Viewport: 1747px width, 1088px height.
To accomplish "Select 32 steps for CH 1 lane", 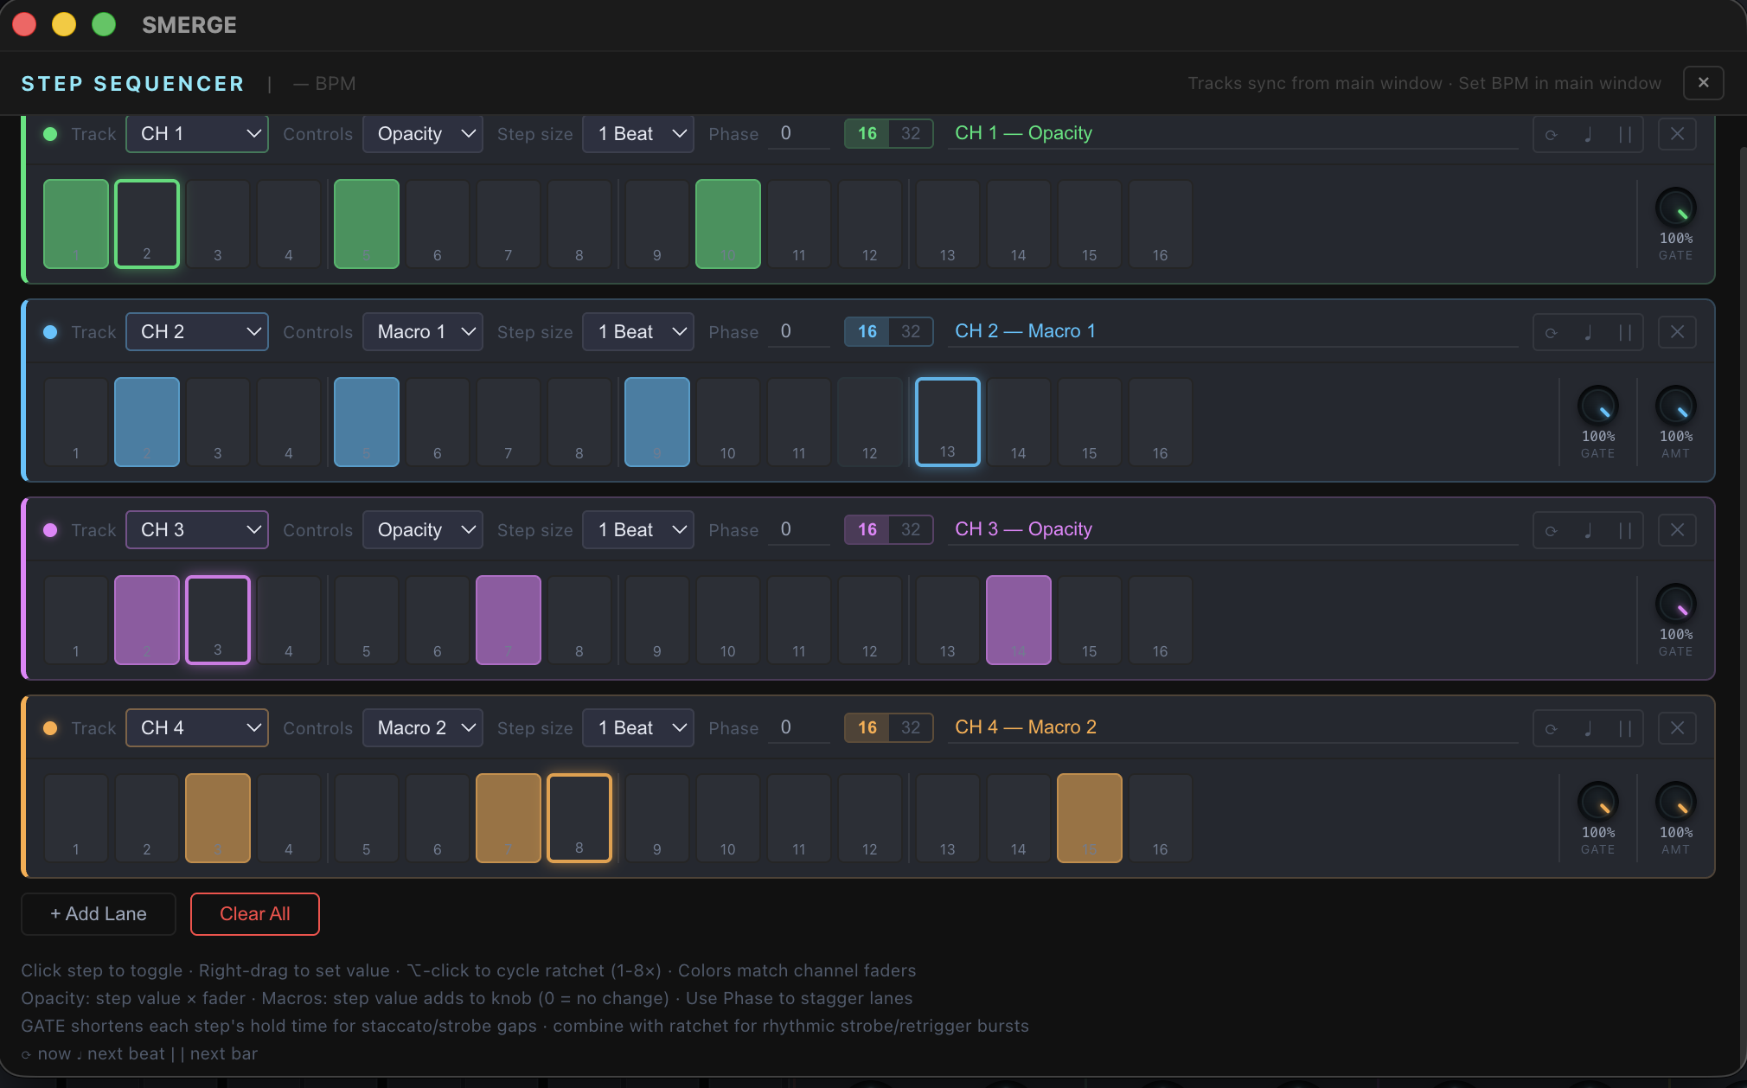I will pos(911,133).
